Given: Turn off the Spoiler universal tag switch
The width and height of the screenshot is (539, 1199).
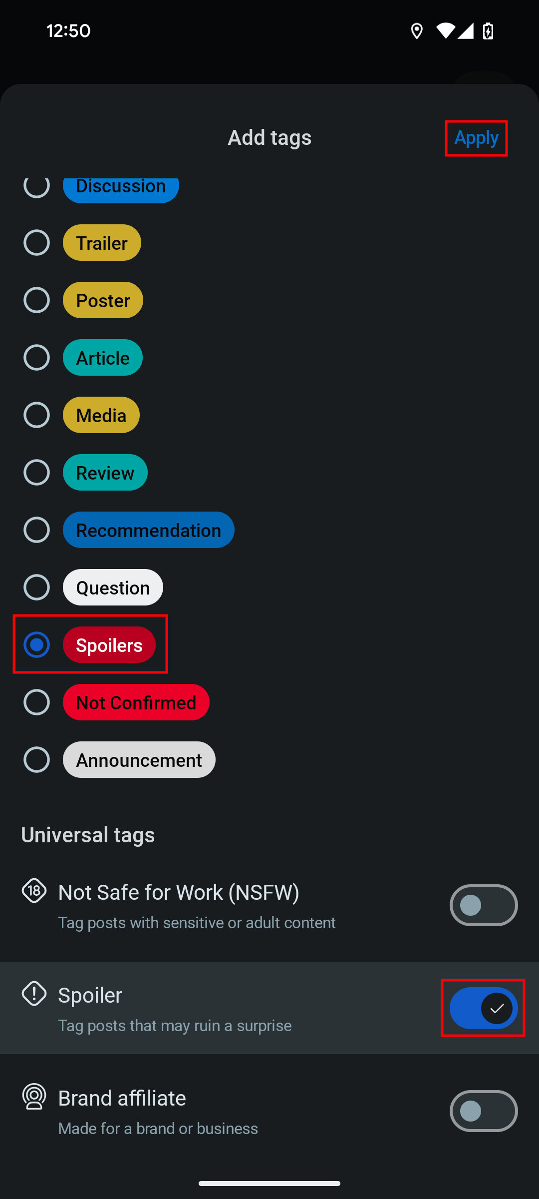Looking at the screenshot, I should pyautogui.click(x=483, y=1008).
